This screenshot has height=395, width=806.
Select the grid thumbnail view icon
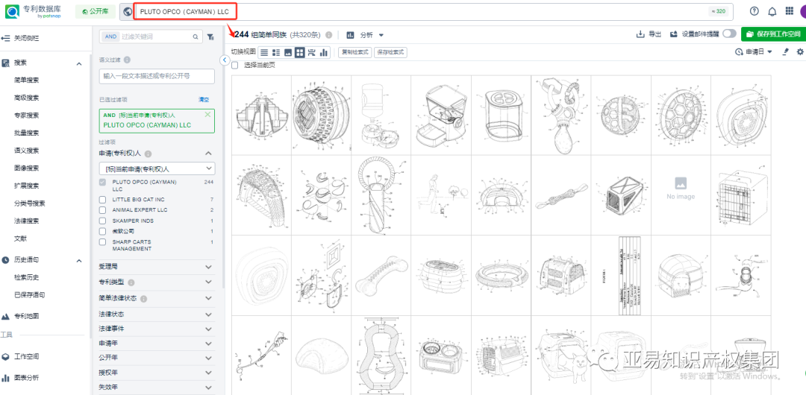coord(300,52)
